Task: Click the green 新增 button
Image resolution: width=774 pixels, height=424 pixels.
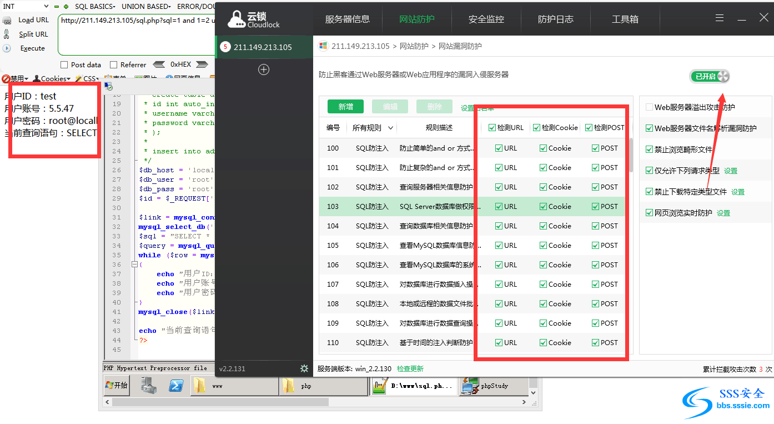Action: 345,107
